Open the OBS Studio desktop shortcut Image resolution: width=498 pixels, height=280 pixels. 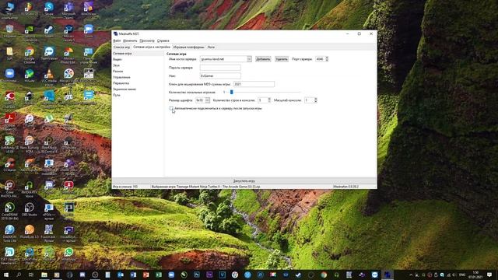pos(30,209)
